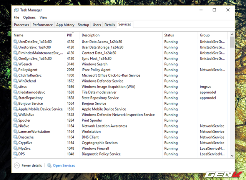Click the service icon next to WSearch
This screenshot has width=246, height=180.
15,64
